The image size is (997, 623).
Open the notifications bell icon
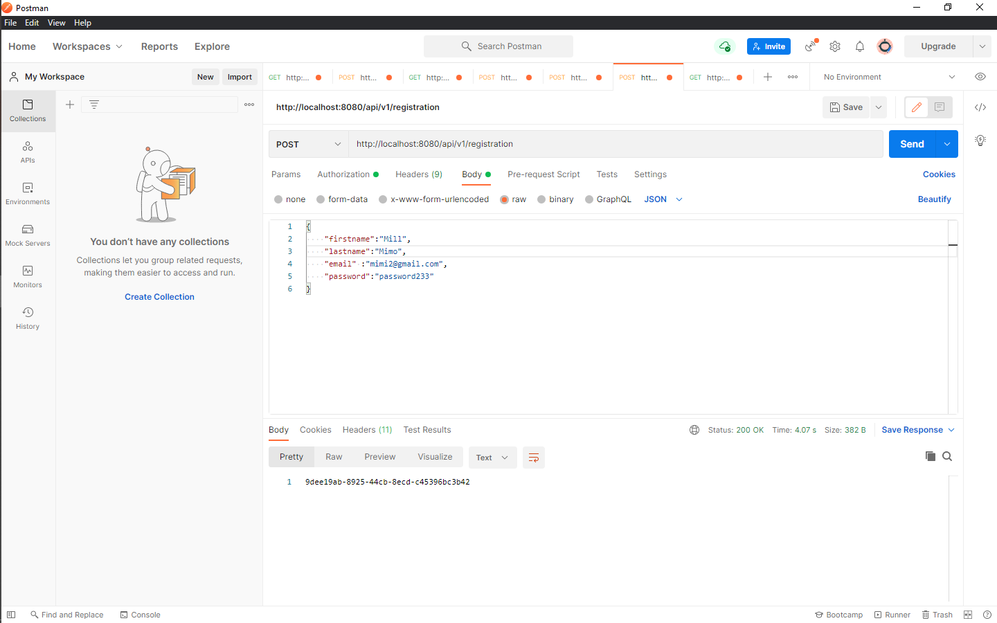pos(860,46)
